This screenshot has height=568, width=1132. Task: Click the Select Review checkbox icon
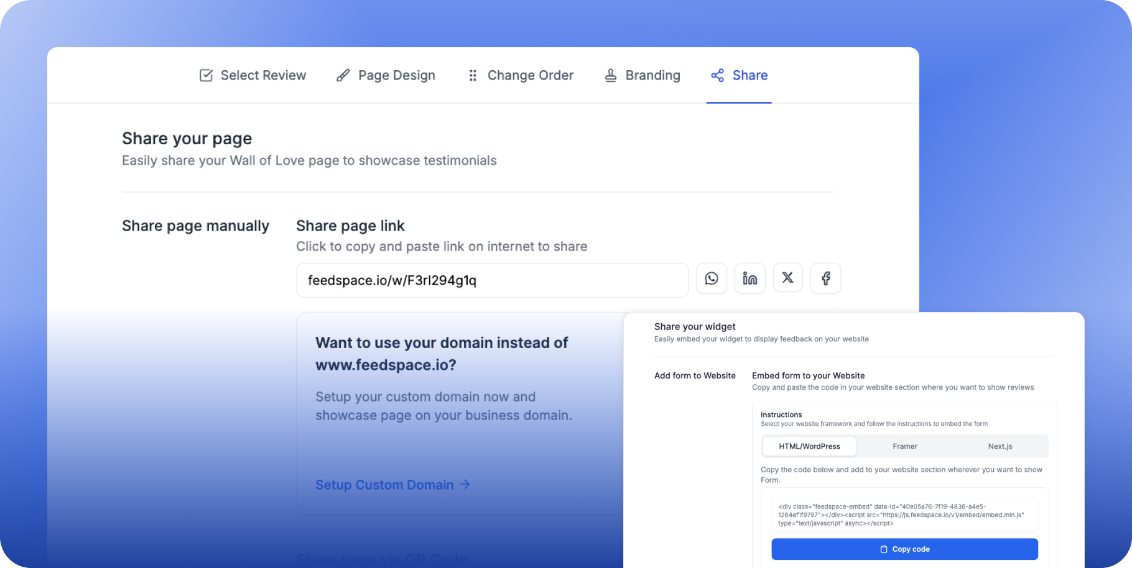(x=206, y=75)
